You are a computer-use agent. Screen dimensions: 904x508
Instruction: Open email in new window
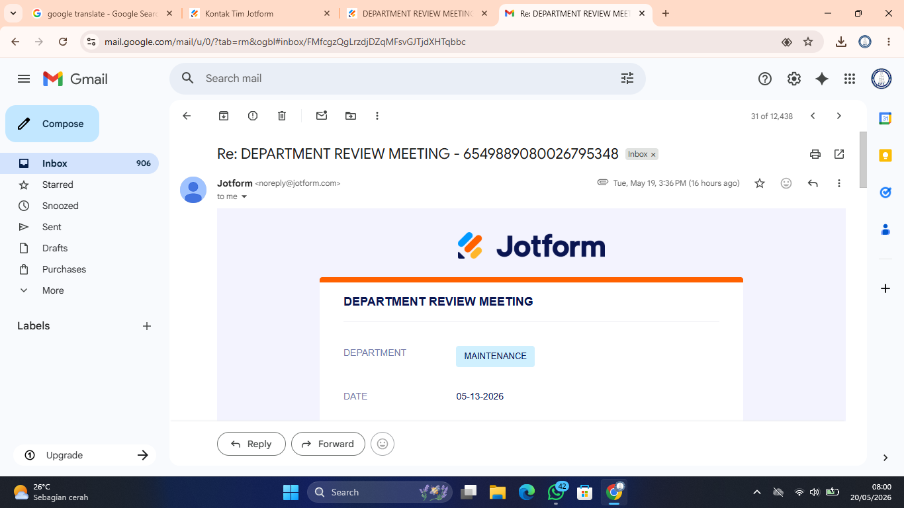[839, 154]
